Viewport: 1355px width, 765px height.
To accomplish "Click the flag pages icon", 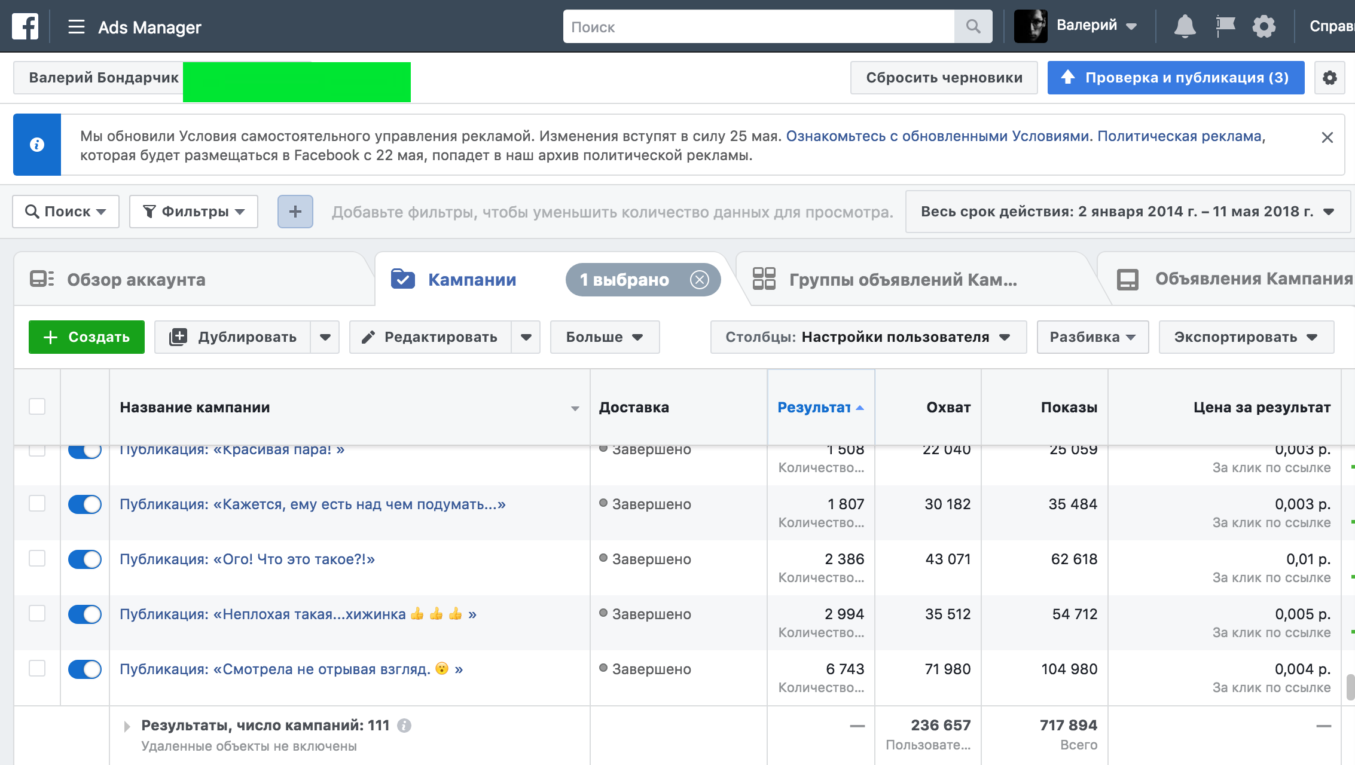I will click(1225, 26).
